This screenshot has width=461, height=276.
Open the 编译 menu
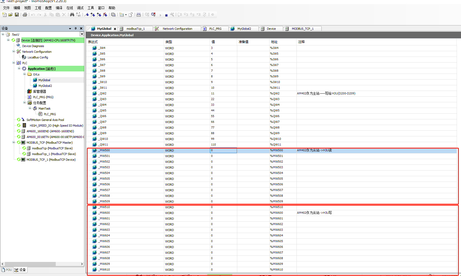(59, 8)
